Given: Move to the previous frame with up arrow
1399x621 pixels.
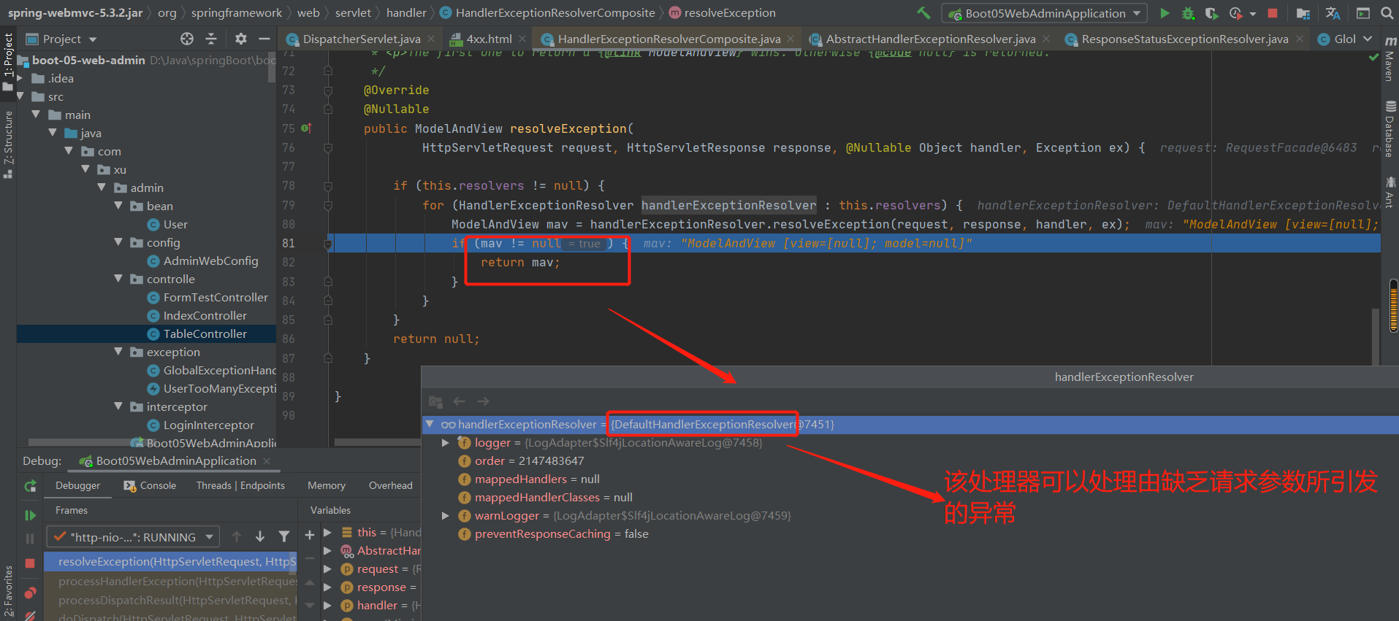Looking at the screenshot, I should click(237, 537).
